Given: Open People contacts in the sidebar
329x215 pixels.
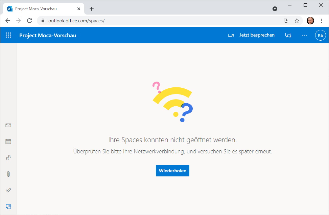Looking at the screenshot, I should [8, 158].
